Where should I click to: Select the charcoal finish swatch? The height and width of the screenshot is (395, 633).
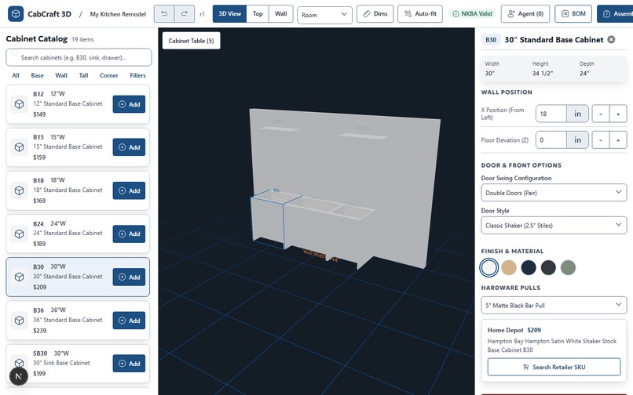pyautogui.click(x=548, y=267)
